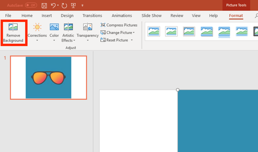Click Reset Picture
The width and height of the screenshot is (258, 152).
(x=114, y=40)
